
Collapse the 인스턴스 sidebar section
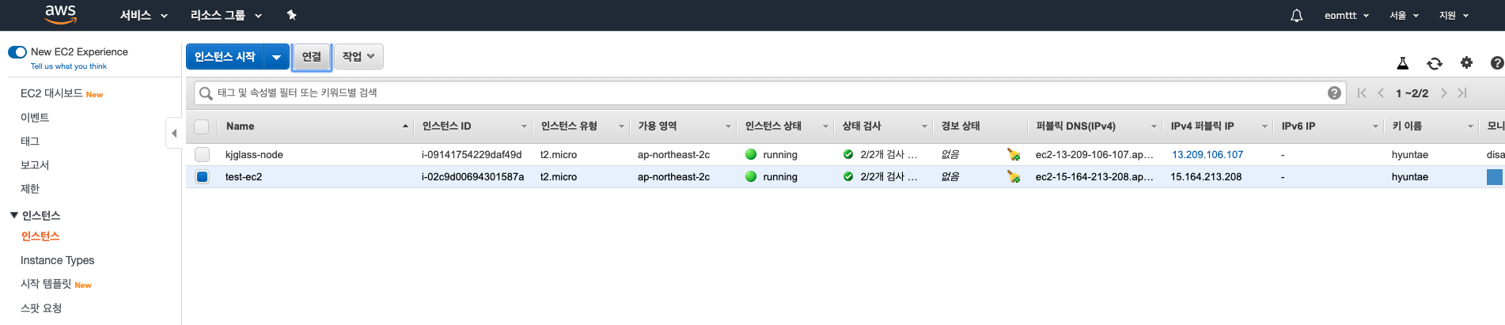tap(14, 215)
